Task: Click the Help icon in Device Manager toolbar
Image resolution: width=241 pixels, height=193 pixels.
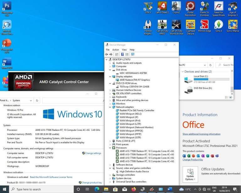Action: 122,54
